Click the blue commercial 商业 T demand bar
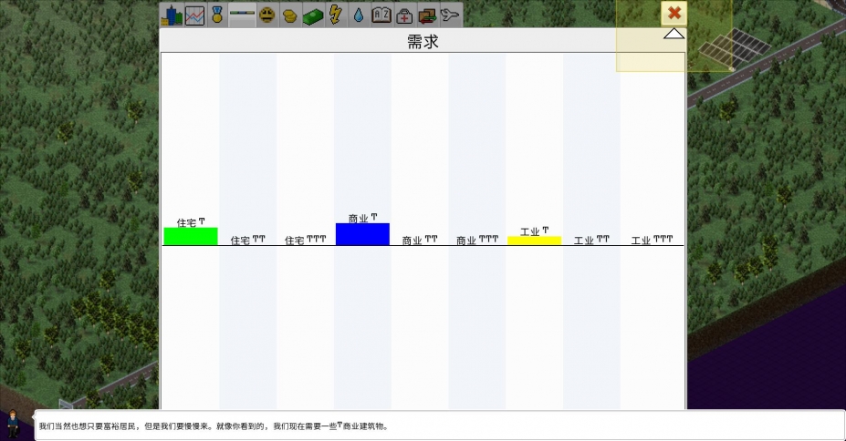The image size is (846, 441). (x=362, y=234)
